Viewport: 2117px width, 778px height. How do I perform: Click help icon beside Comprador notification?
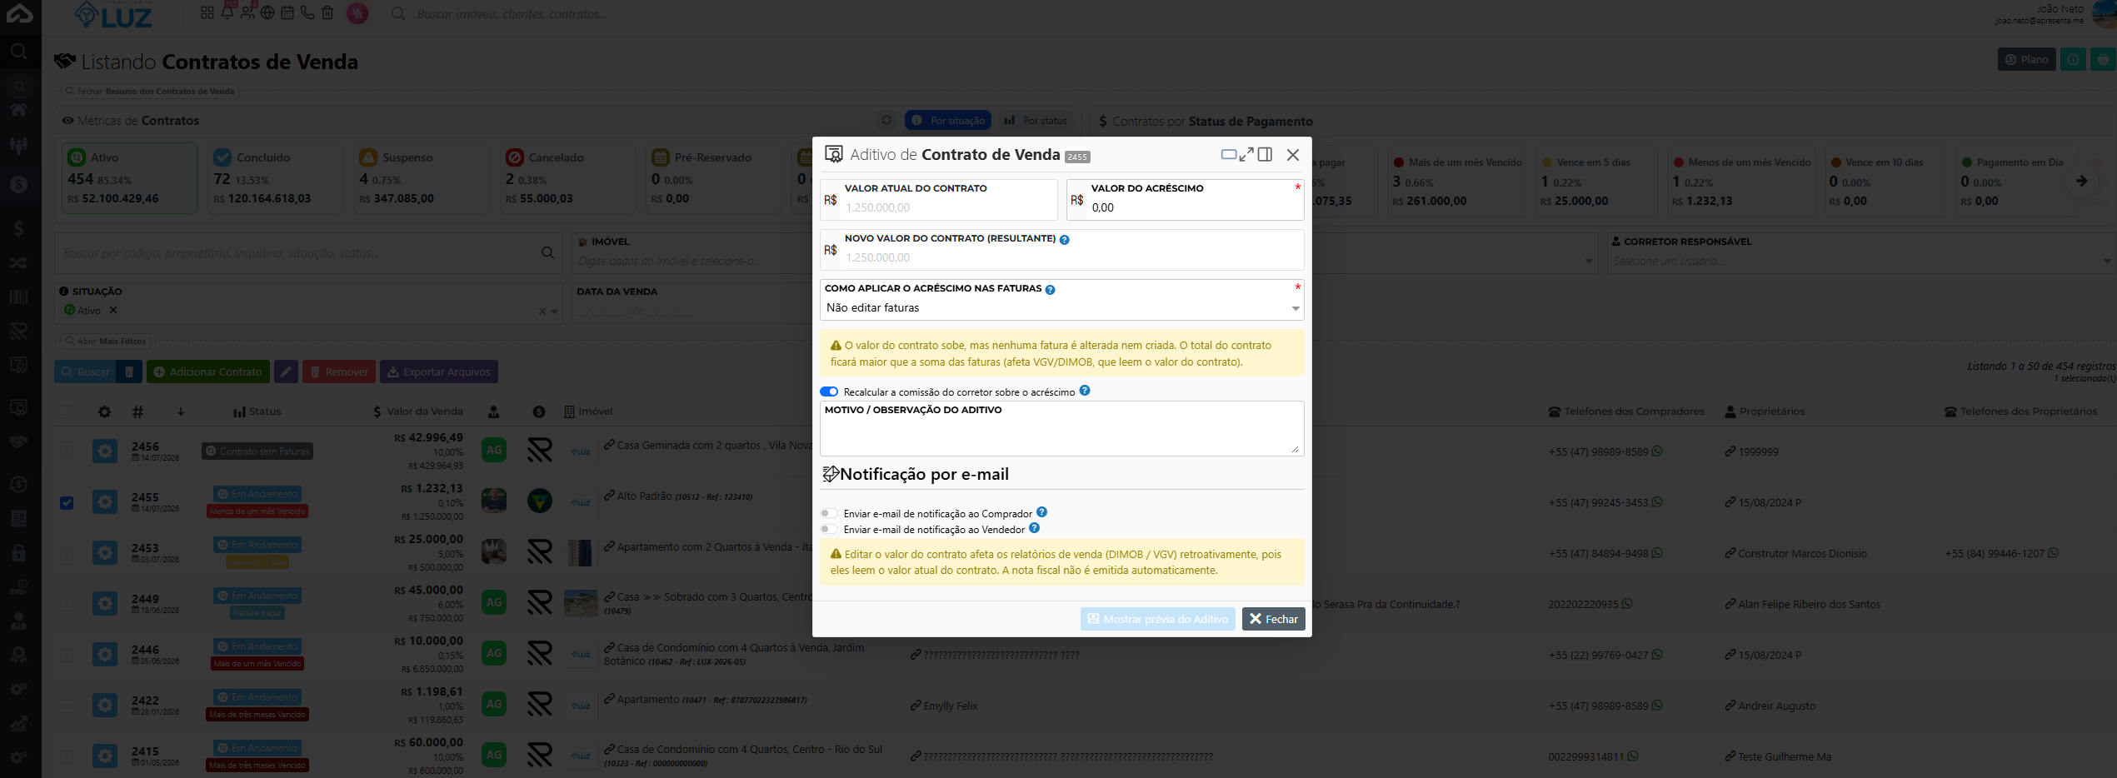click(x=1042, y=512)
